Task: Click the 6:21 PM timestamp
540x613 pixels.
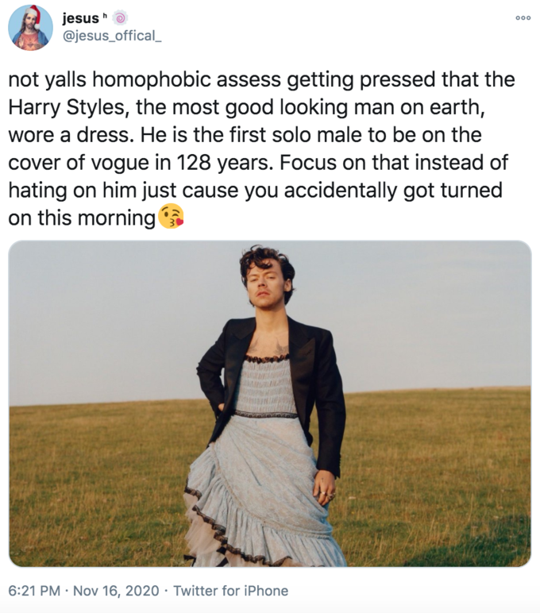Action: pyautogui.click(x=34, y=590)
